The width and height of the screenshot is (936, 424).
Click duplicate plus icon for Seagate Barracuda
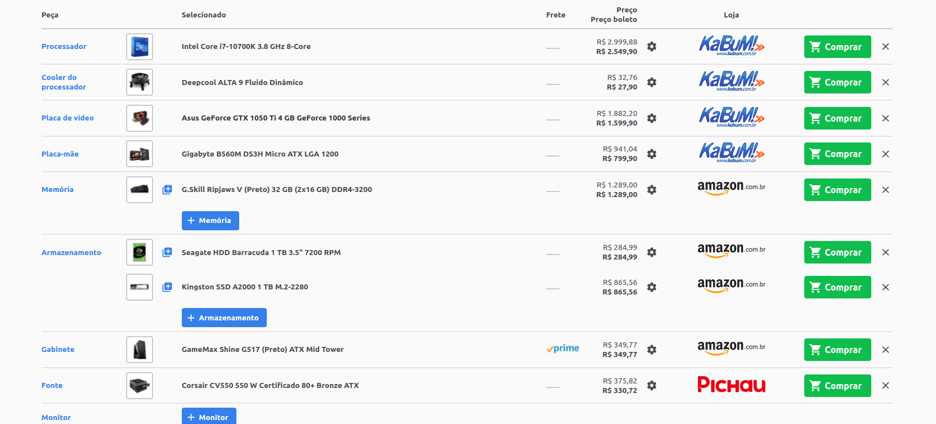pyautogui.click(x=167, y=252)
